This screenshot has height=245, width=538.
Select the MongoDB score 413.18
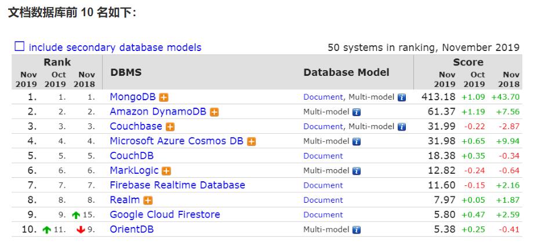(x=438, y=97)
